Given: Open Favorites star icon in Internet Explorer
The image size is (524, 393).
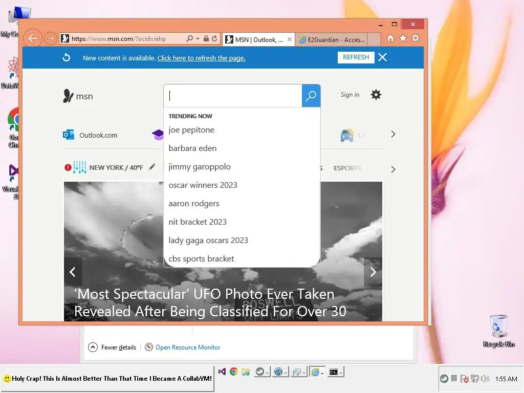Looking at the screenshot, I should click(x=403, y=38).
